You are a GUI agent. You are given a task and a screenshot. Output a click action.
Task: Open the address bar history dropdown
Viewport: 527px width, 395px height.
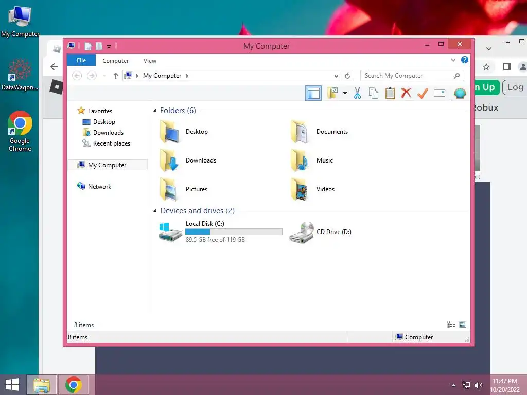click(x=336, y=76)
